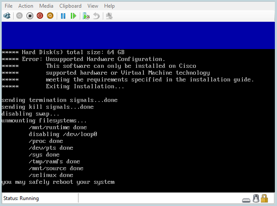
Task: Open the Clipboard menu
Action: pos(70,6)
